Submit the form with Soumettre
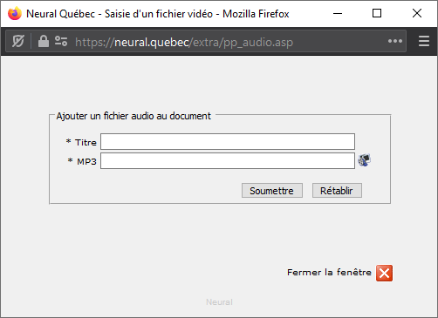438x318 pixels. tap(272, 191)
